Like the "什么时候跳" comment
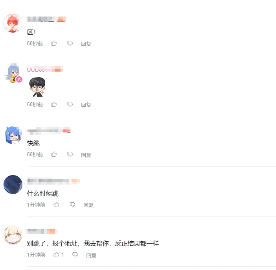 click(56, 205)
